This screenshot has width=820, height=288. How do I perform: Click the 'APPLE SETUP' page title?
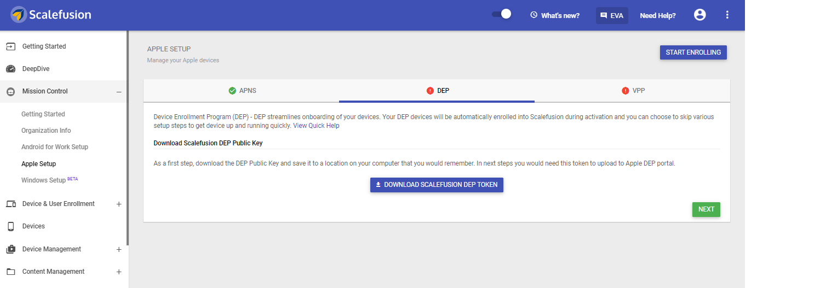pos(169,49)
